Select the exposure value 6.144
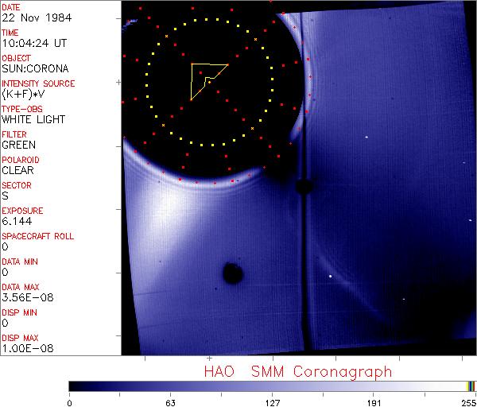Viewport: 477px width, 407px height. pyautogui.click(x=17, y=222)
